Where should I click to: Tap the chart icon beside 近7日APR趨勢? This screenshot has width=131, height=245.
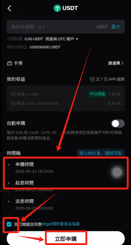point(93,79)
